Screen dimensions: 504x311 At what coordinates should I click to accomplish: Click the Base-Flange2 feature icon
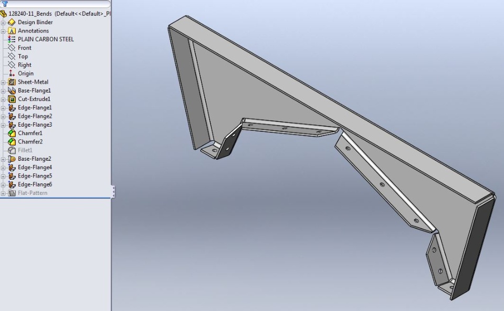pos(12,159)
